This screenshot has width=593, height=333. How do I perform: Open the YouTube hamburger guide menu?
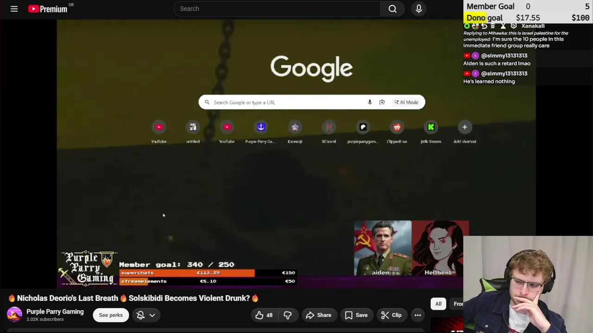pyautogui.click(x=14, y=9)
